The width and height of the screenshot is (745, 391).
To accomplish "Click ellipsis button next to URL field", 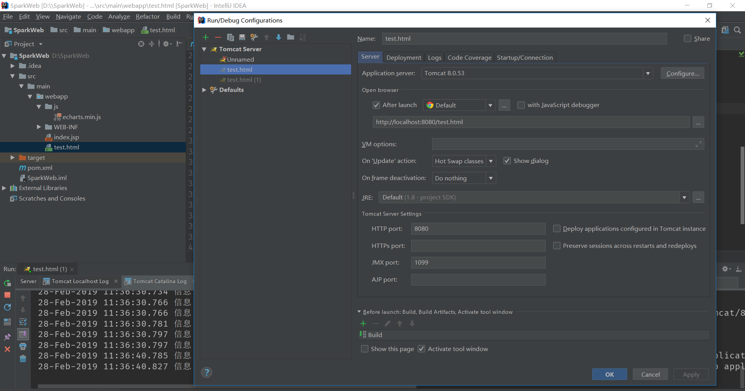I will point(698,122).
